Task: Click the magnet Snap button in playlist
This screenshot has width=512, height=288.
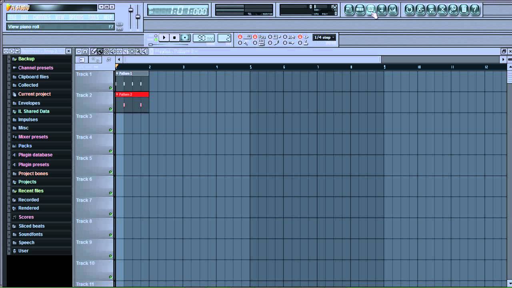Action: (85, 51)
